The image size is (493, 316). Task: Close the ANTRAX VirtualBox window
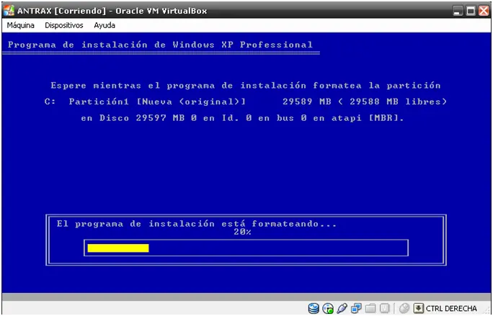coord(484,12)
